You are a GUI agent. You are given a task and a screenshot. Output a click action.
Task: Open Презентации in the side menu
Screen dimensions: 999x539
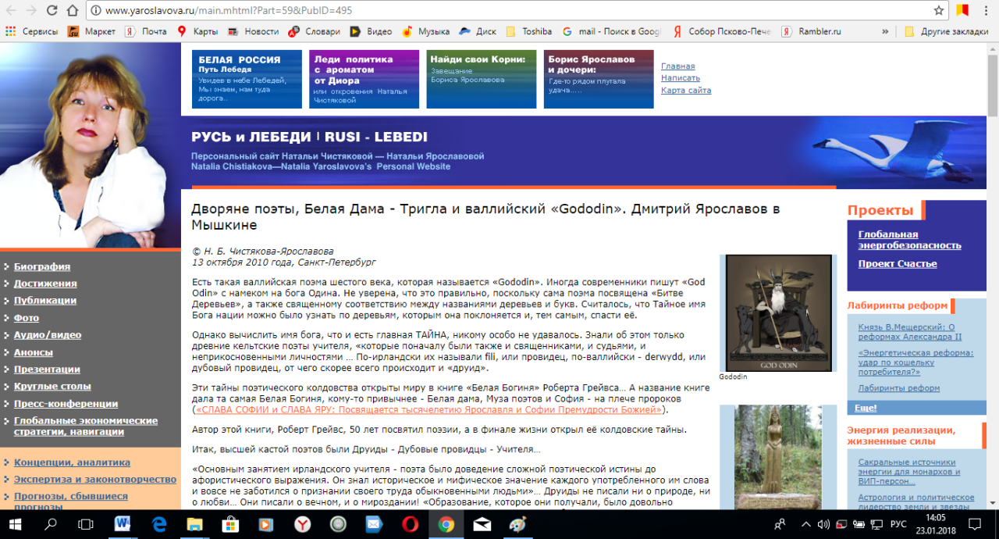(47, 369)
